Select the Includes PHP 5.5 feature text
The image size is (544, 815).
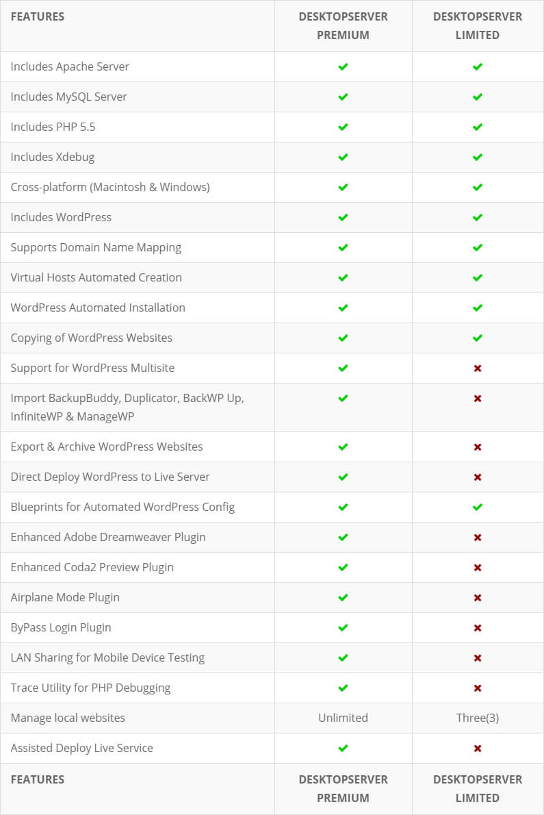pyautogui.click(x=53, y=127)
